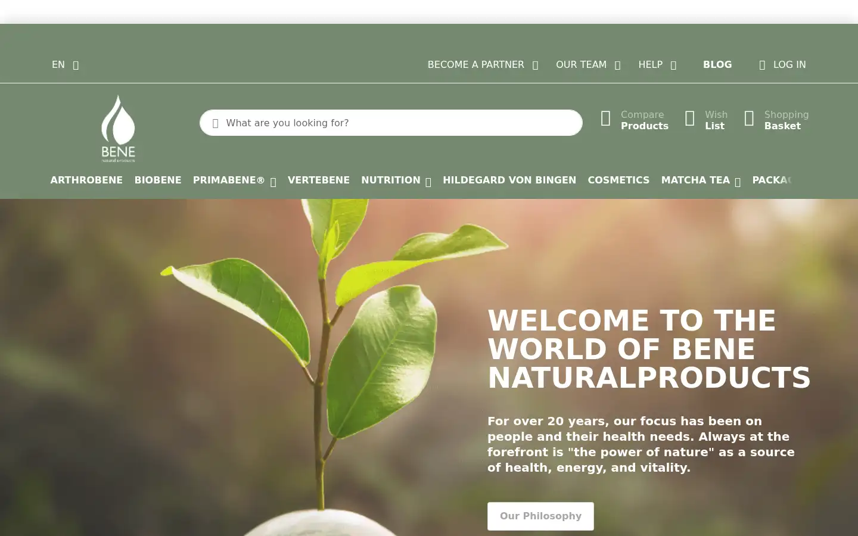The width and height of the screenshot is (858, 536).
Task: Expand the Help menu
Action: click(x=657, y=64)
